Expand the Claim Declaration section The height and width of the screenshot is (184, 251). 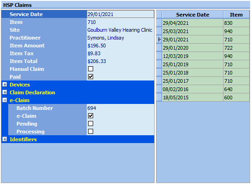(x=5, y=92)
